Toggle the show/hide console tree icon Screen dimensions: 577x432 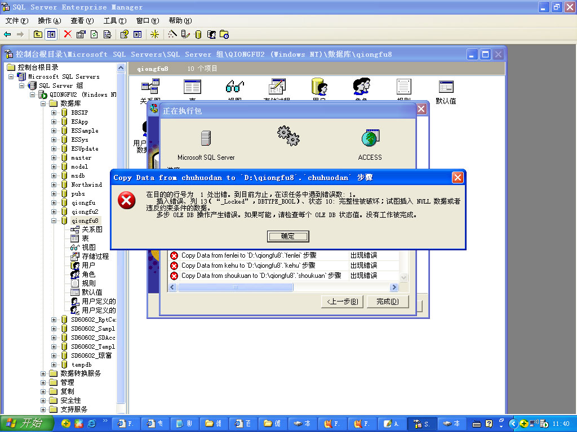[51, 34]
